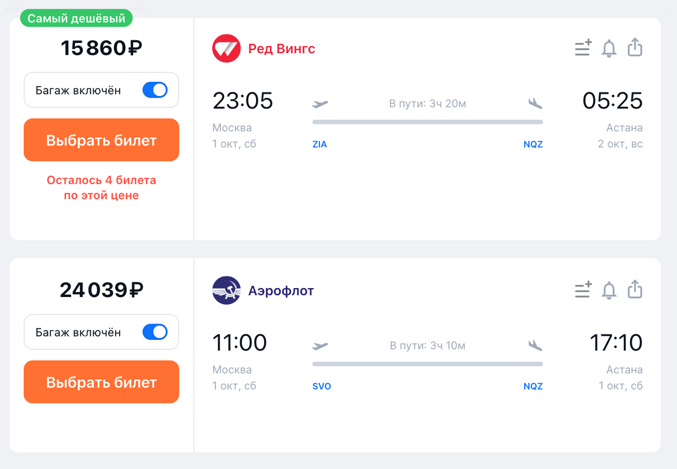Image resolution: width=677 pixels, height=469 pixels.
Task: Click the Aeroflot airline logo
Action: tap(226, 290)
